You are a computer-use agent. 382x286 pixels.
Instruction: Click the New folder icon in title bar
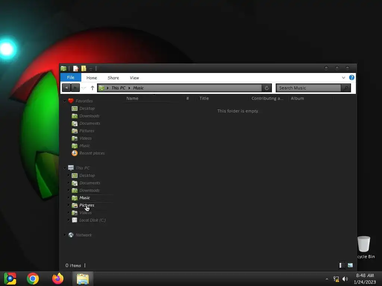(x=84, y=69)
